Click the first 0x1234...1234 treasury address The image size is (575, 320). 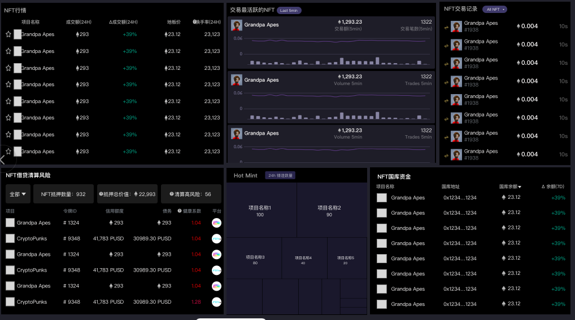[460, 198]
